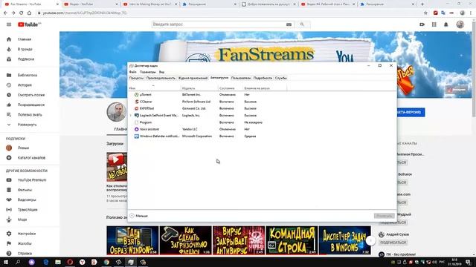Open the Командная строка video thumbnail
The width and height of the screenshot is (476, 267).
pyautogui.click(x=292, y=240)
